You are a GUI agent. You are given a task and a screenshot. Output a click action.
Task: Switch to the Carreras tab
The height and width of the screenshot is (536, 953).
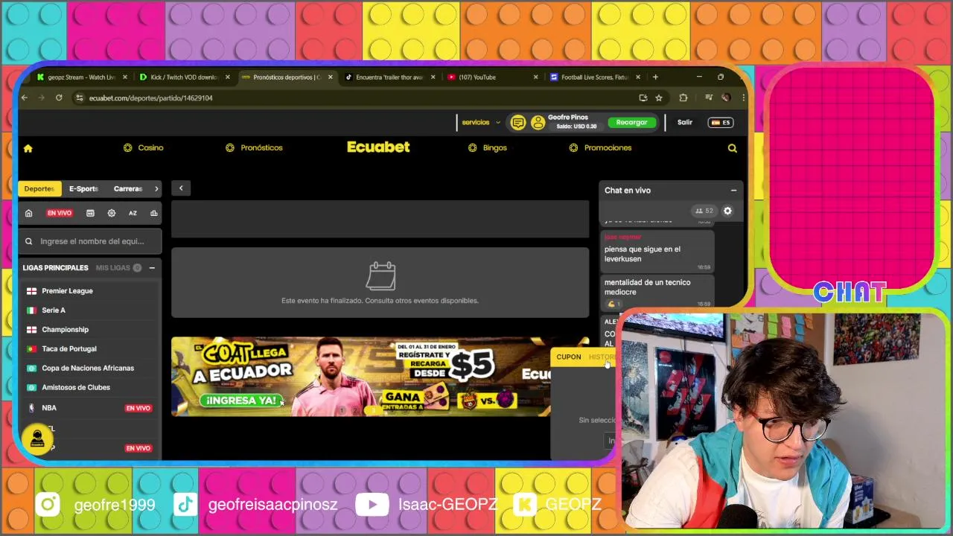point(128,189)
